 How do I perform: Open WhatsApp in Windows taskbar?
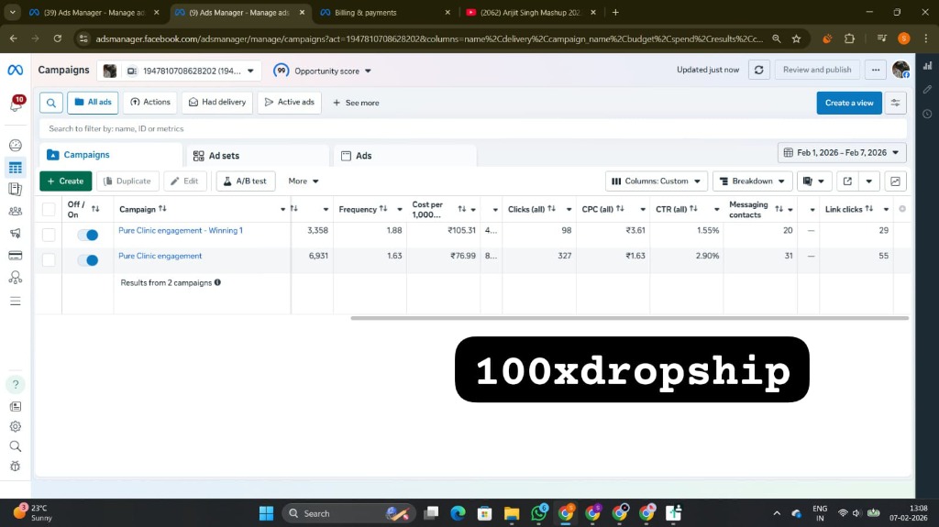pos(539,513)
